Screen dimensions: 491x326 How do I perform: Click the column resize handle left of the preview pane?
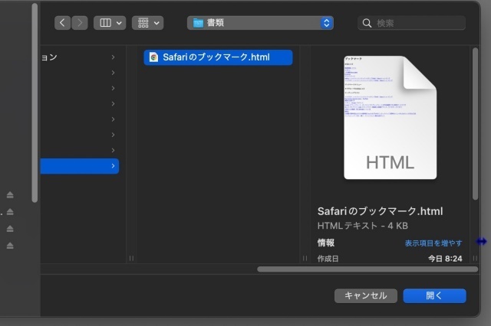click(305, 258)
